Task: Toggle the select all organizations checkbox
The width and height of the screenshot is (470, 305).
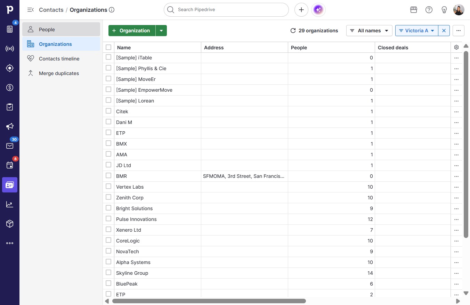Action: [108, 47]
